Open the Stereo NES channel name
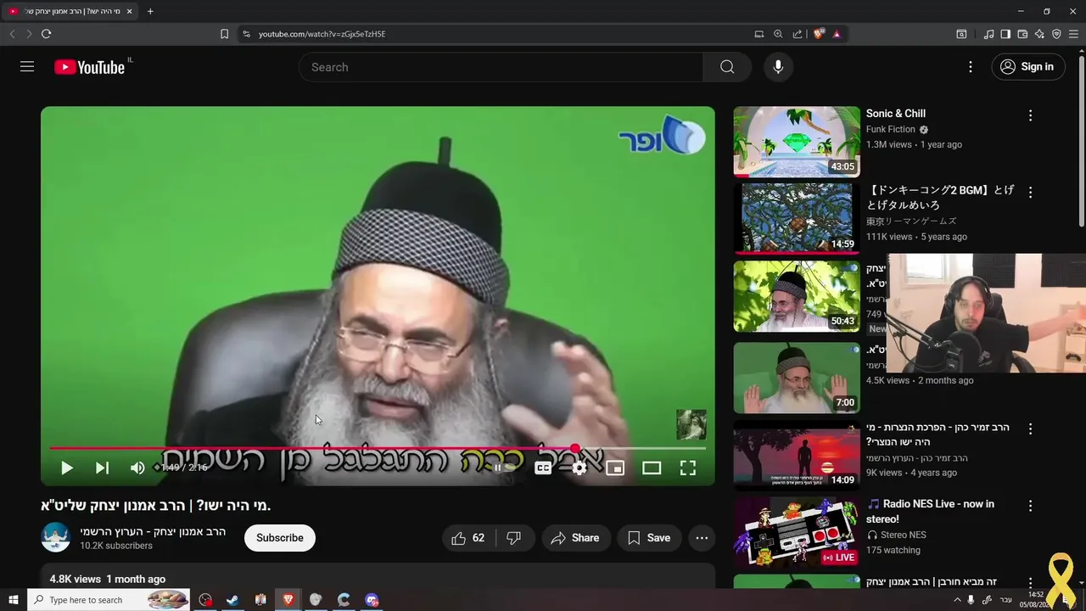This screenshot has width=1086, height=611. 903,535
